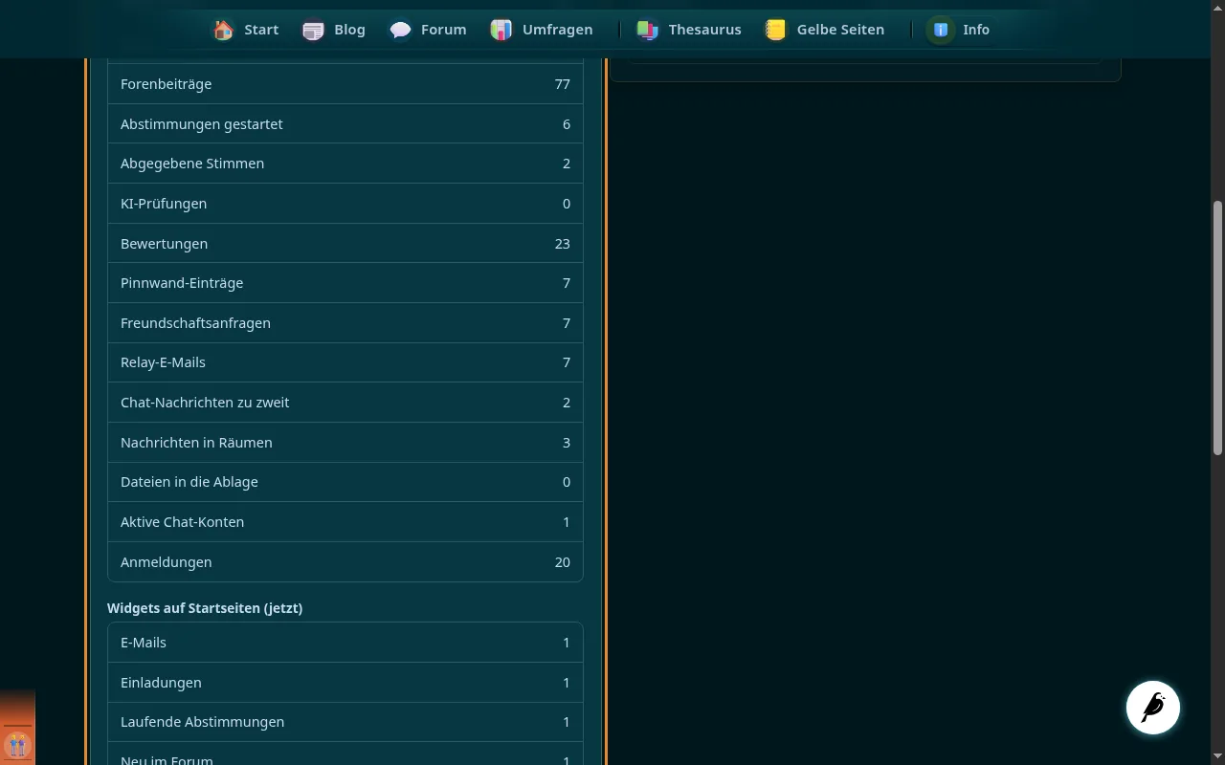Click the Bewertungen row showing 23
1225x765 pixels.
[345, 243]
